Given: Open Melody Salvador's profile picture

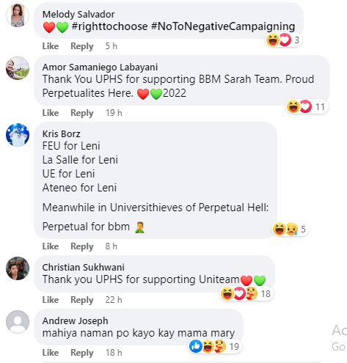Looking at the screenshot, I should [18, 15].
